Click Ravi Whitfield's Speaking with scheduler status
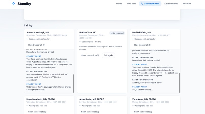This screenshot has width=205, height=114. point(145,39)
